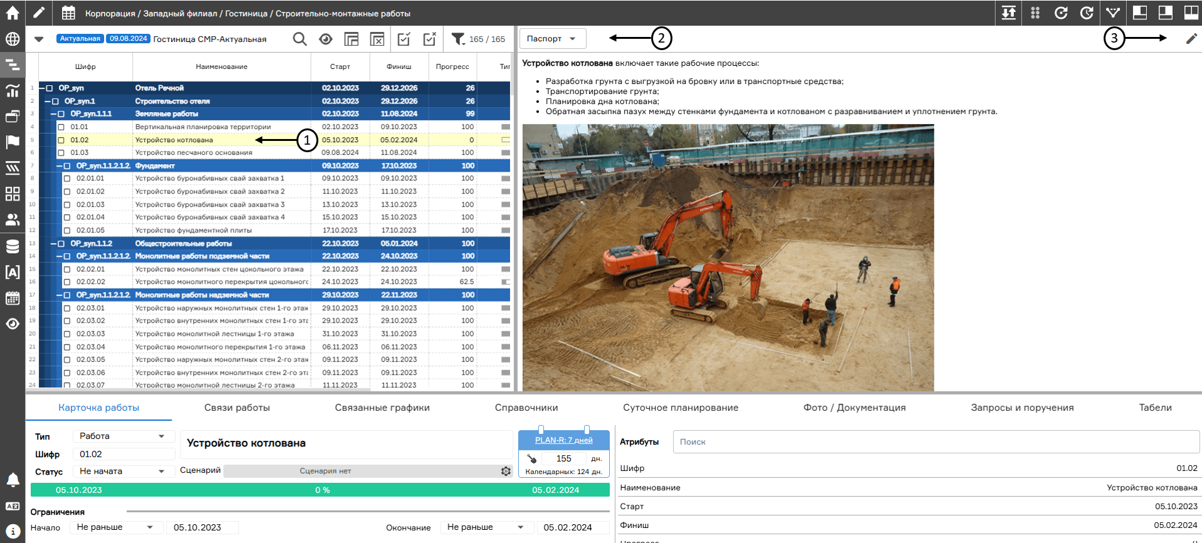Collapse the Фундамент group

(60, 166)
